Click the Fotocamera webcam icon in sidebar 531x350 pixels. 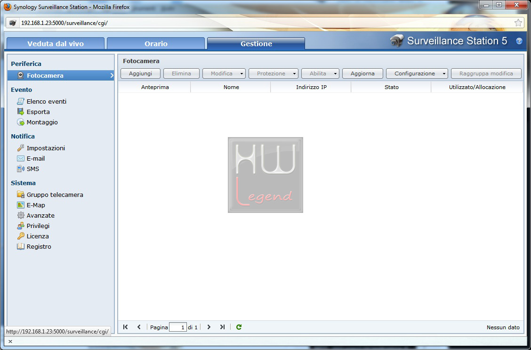tap(21, 75)
